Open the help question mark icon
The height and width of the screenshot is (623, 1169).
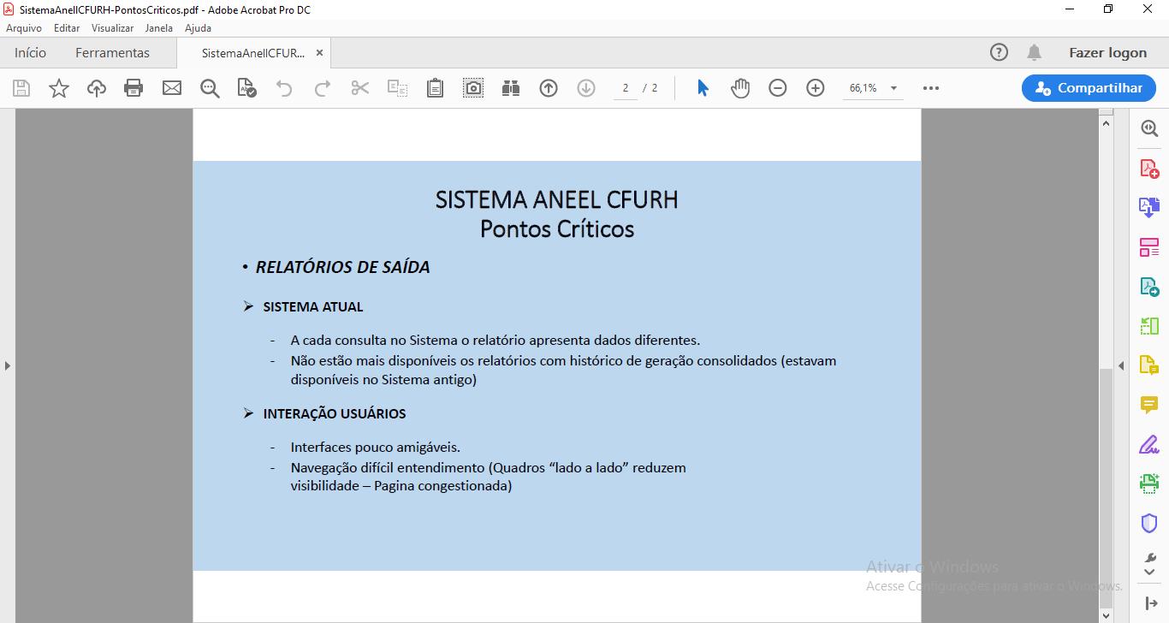[x=999, y=52]
